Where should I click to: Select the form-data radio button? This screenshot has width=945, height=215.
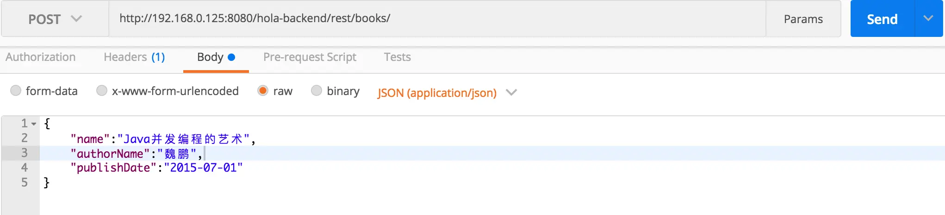pos(16,90)
